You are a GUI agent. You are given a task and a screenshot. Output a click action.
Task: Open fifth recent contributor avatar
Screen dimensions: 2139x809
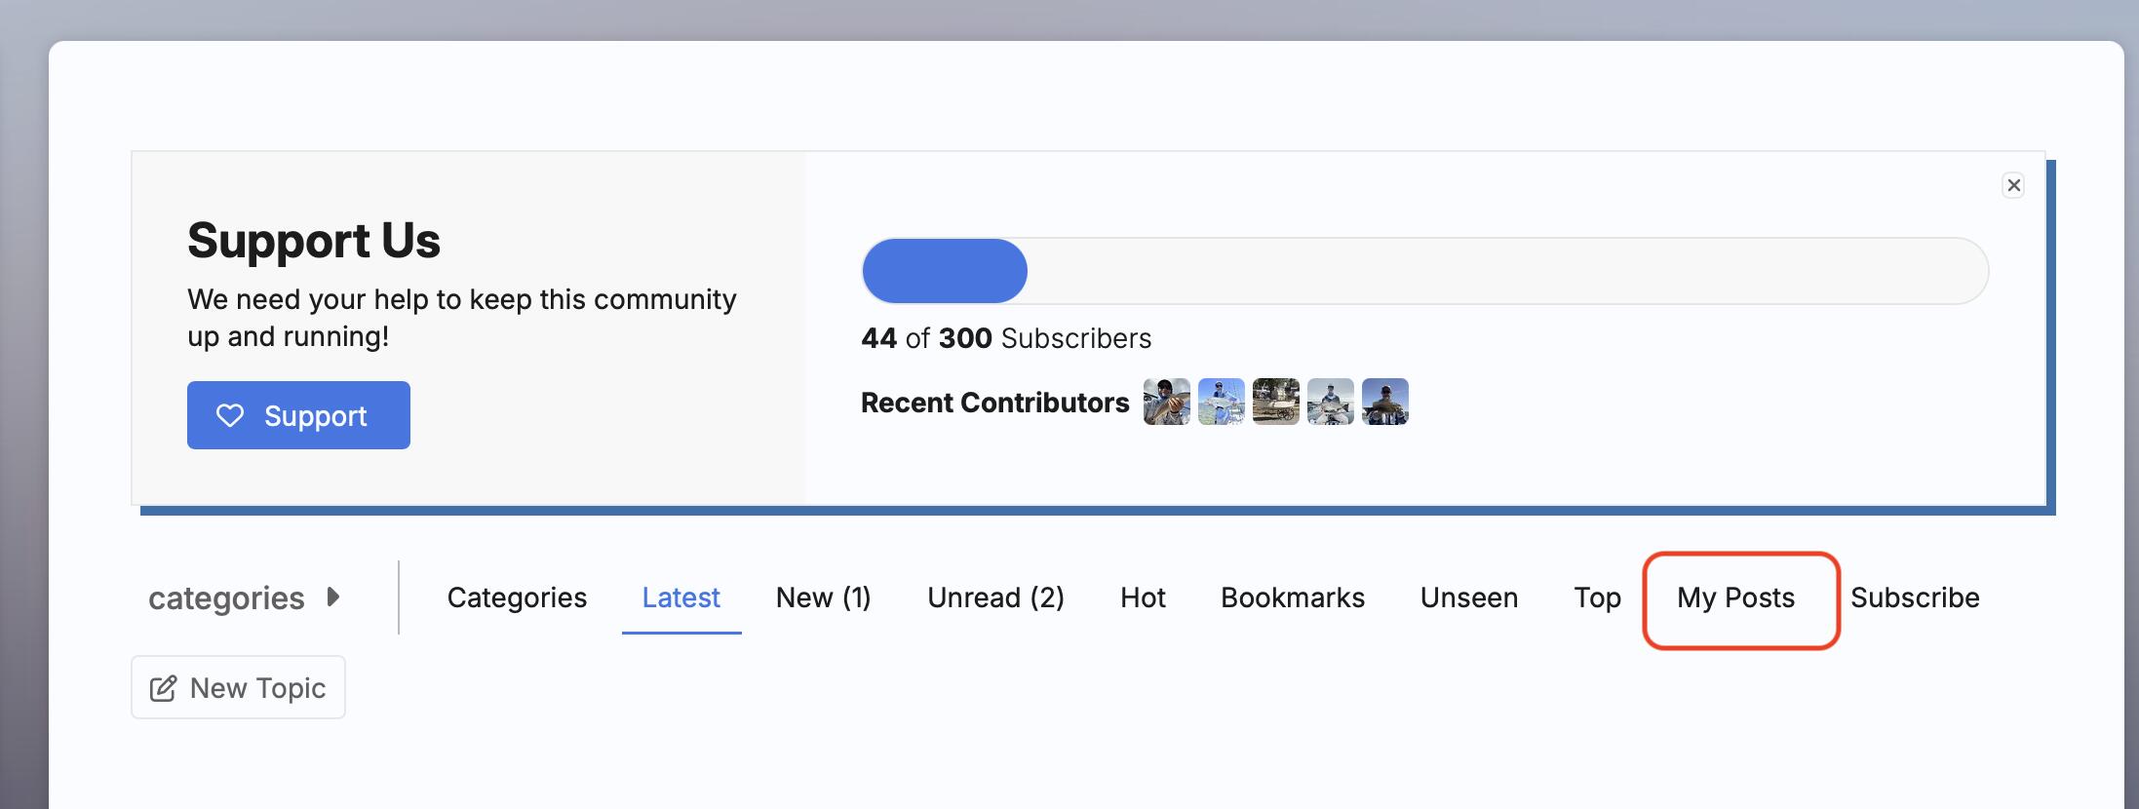tap(1384, 402)
